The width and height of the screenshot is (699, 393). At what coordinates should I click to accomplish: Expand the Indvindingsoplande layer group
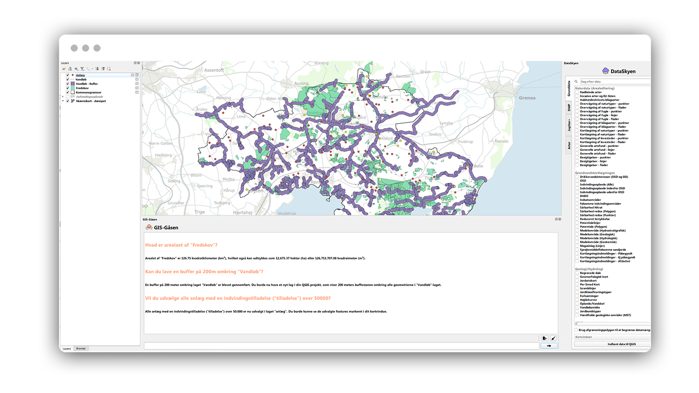(62, 97)
